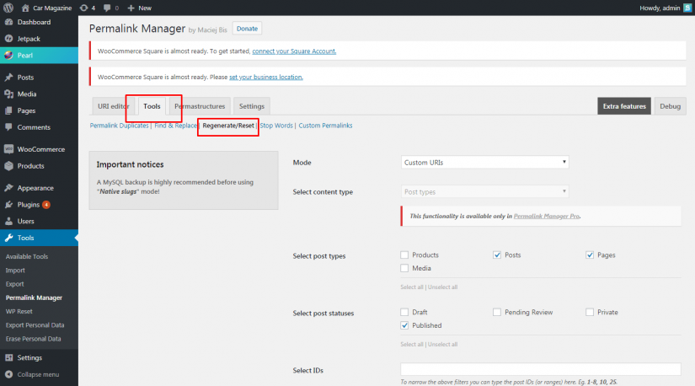Switch to the URI editor tab
The height and width of the screenshot is (386, 695).
[x=113, y=106]
